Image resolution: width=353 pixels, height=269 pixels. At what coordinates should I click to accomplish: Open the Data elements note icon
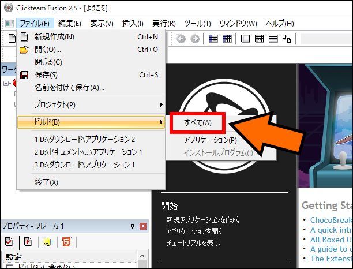[287, 39]
